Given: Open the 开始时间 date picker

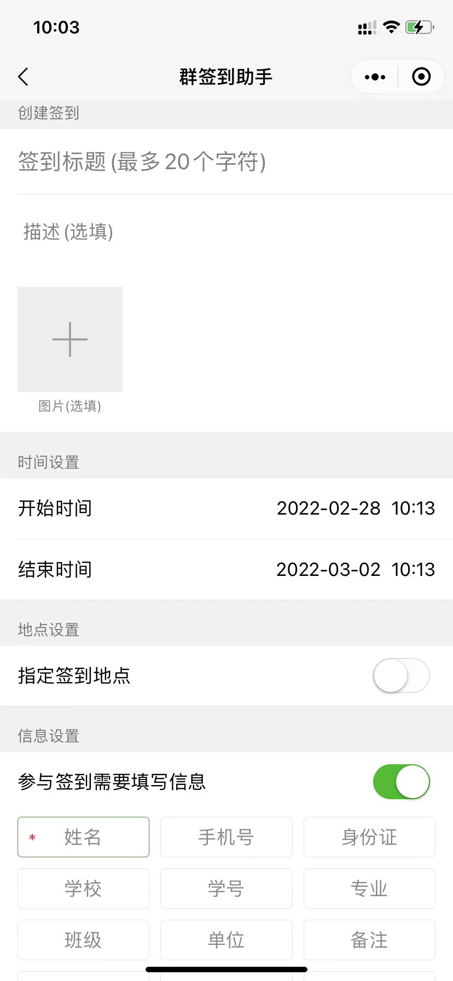Looking at the screenshot, I should (356, 509).
